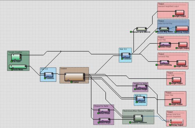Click the Erosion node's topmost output port
The image size is (195, 128).
point(84,74)
